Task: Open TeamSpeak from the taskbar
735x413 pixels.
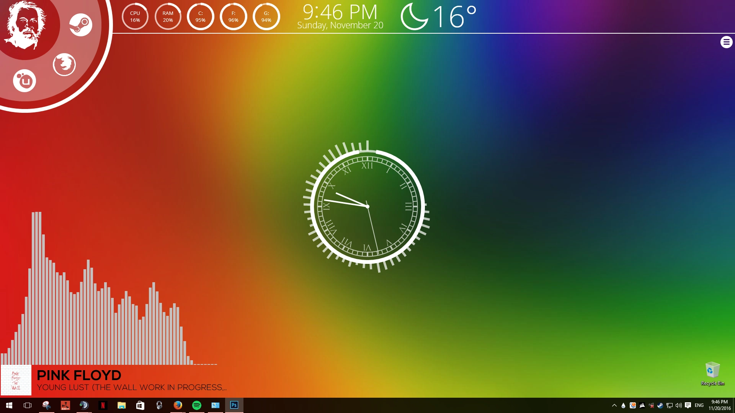Action: tap(84, 405)
